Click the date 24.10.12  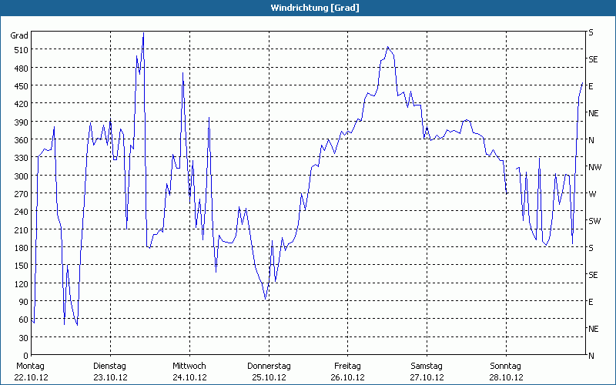[189, 377]
